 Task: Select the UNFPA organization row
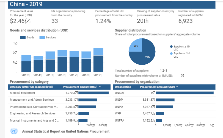(164, 120)
